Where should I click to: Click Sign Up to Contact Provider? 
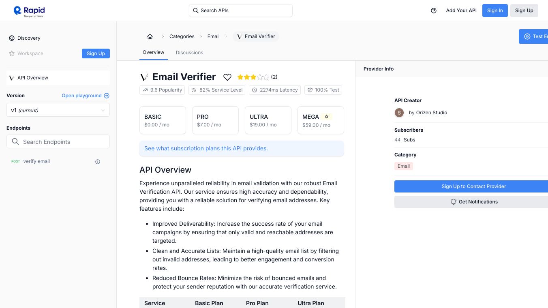click(x=473, y=186)
